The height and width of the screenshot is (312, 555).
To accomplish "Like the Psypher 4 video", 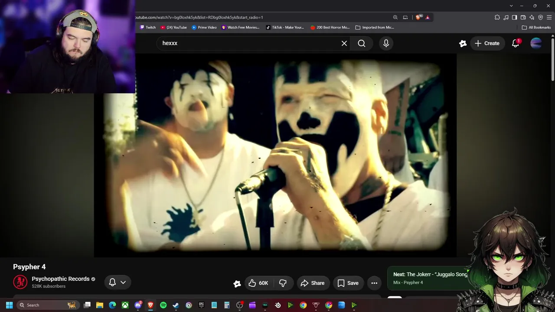I will tap(259, 283).
